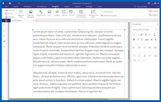Select Modalità Paragrafo radio button
The image size is (161, 102).
(109, 16)
